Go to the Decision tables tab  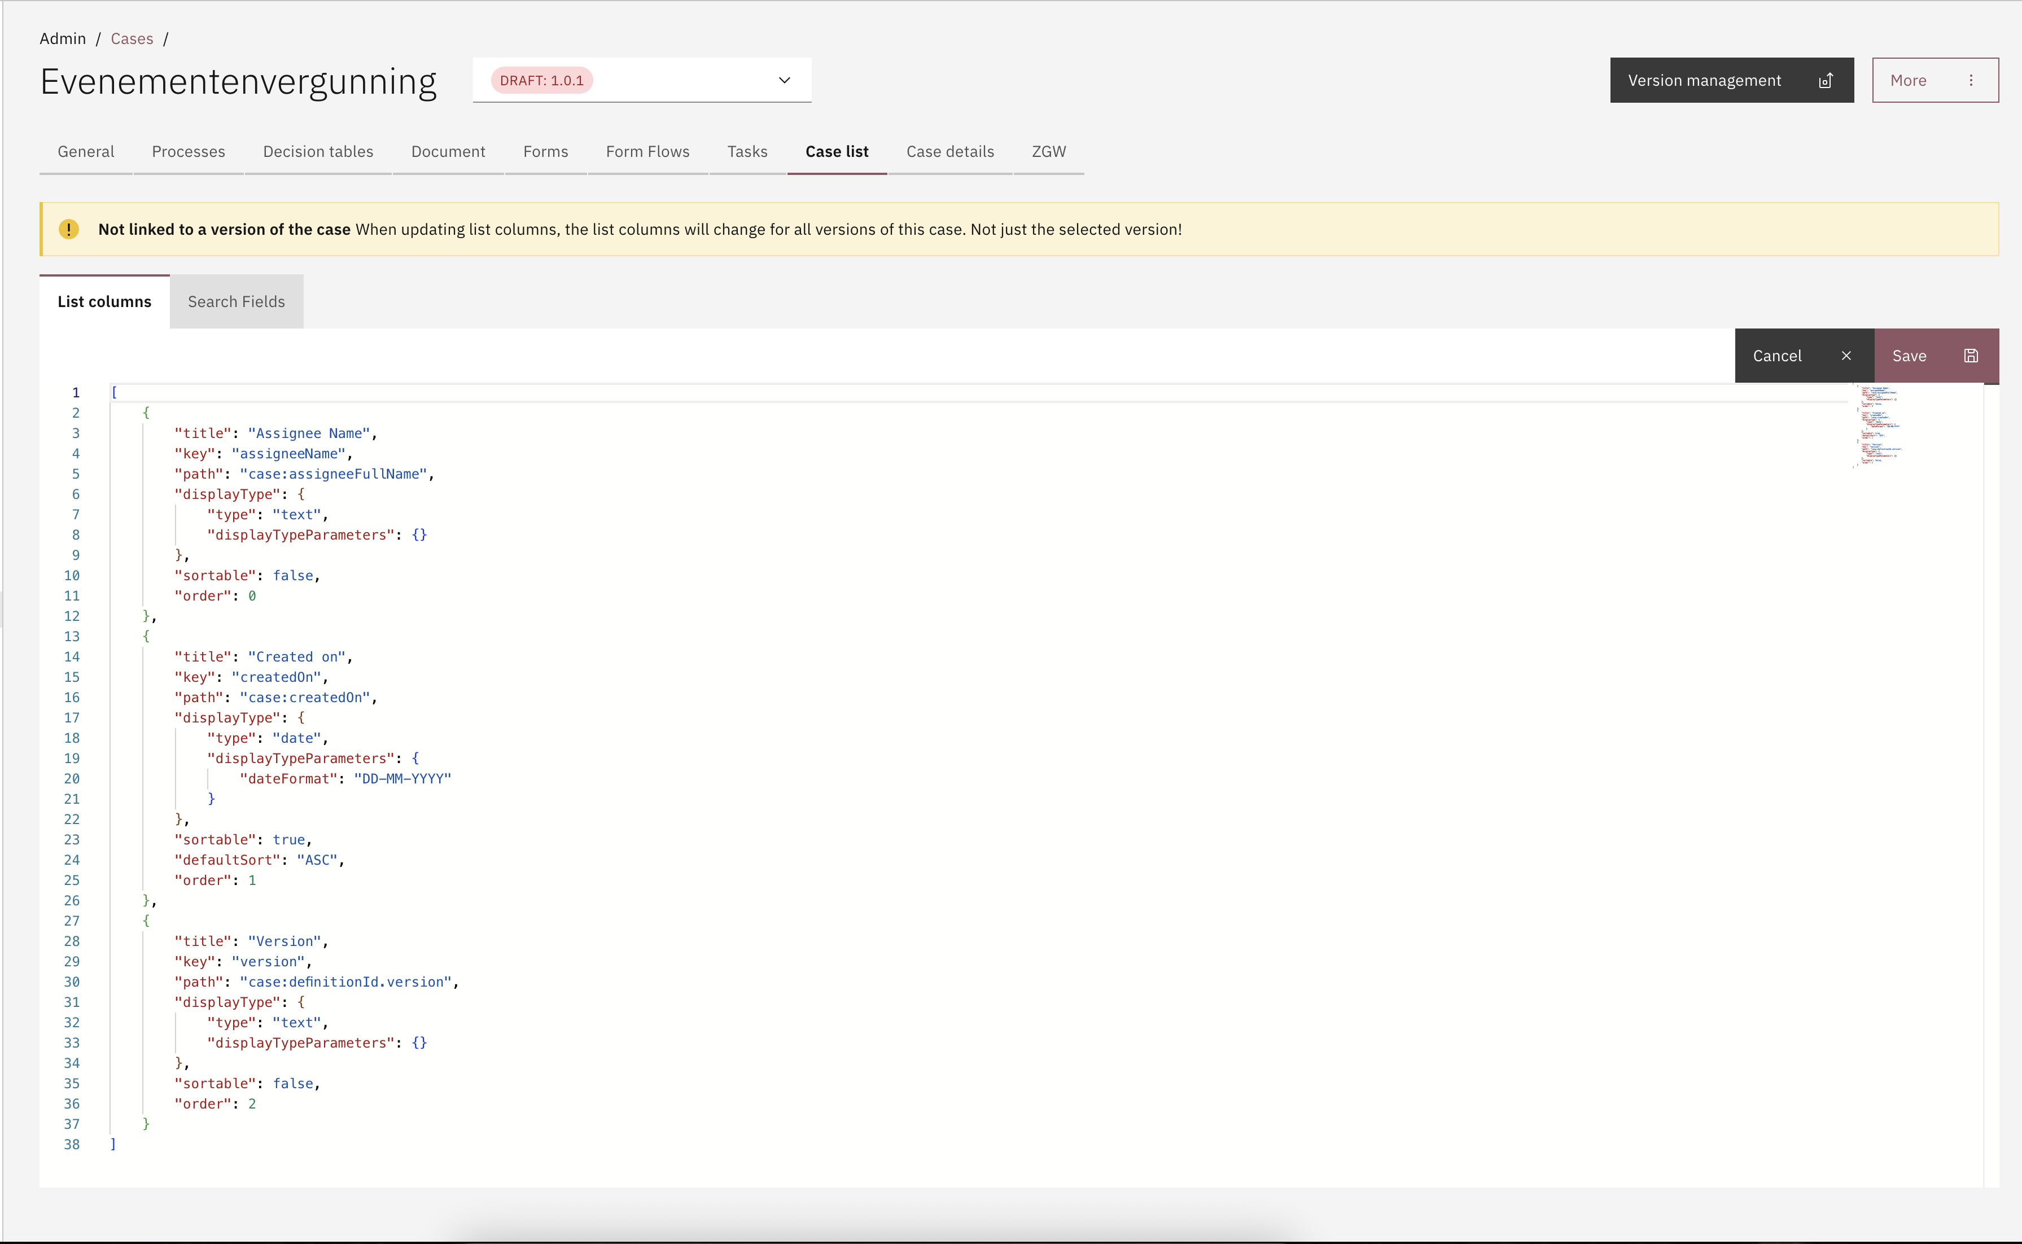pyautogui.click(x=318, y=151)
